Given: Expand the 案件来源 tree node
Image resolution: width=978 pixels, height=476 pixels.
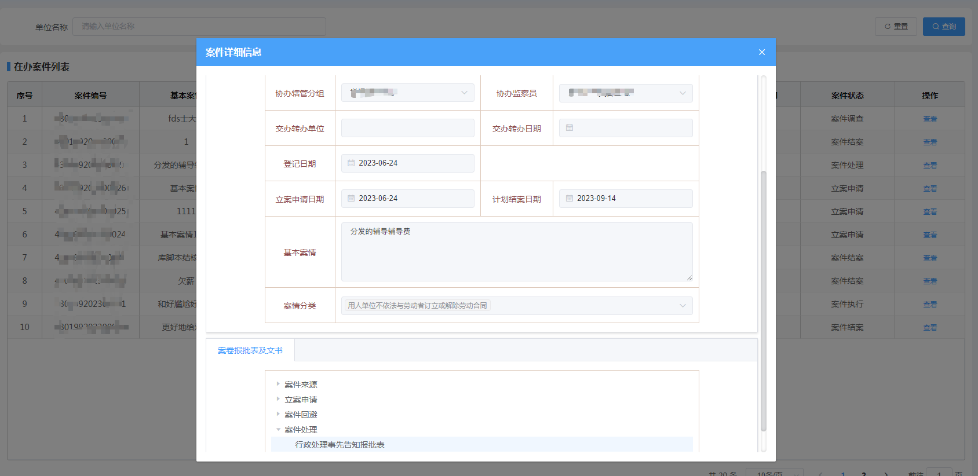Looking at the screenshot, I should click(278, 384).
